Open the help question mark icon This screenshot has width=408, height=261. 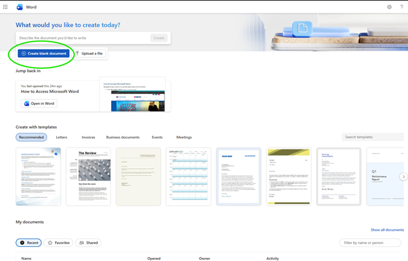(x=402, y=7)
